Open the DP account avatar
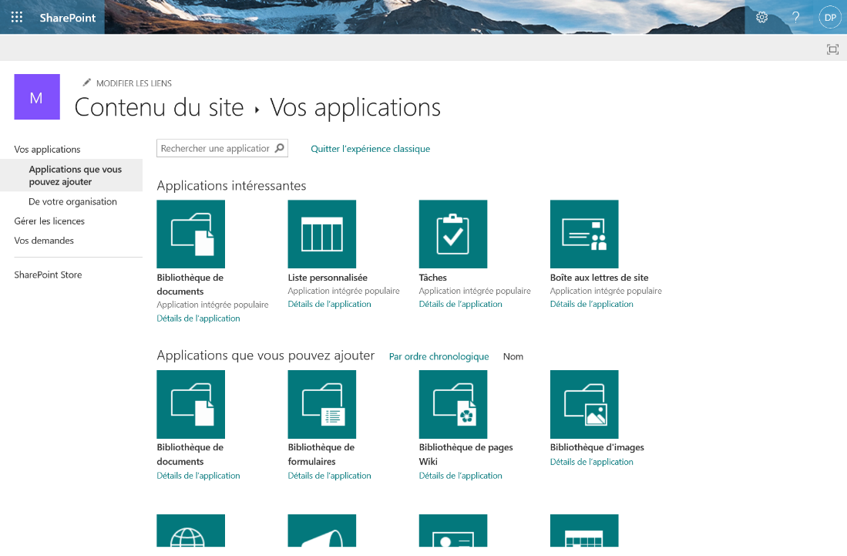 tap(830, 17)
